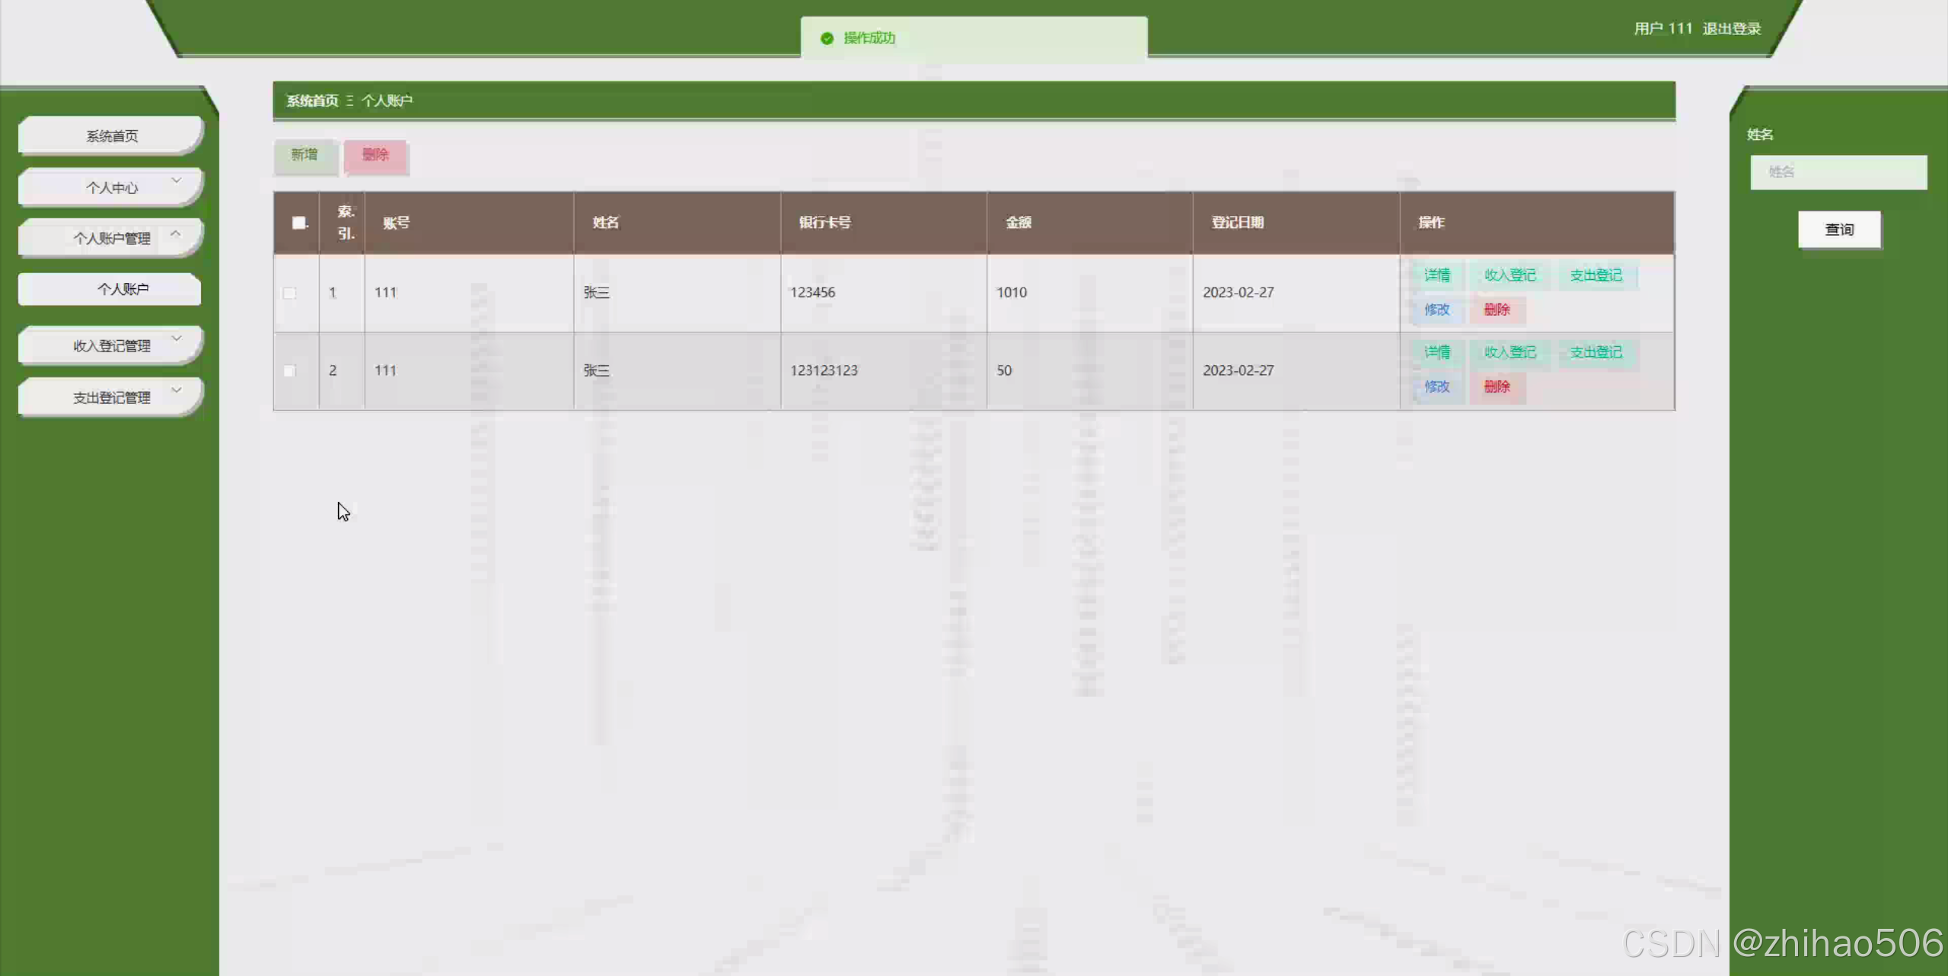Screen dimensions: 1948x976
Task: Expand the 收入登记管理 menu chevron
Action: (177, 339)
